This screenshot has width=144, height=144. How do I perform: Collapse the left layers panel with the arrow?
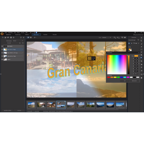click(x=1, y=74)
